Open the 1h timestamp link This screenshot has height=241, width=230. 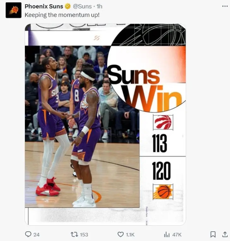99,6
